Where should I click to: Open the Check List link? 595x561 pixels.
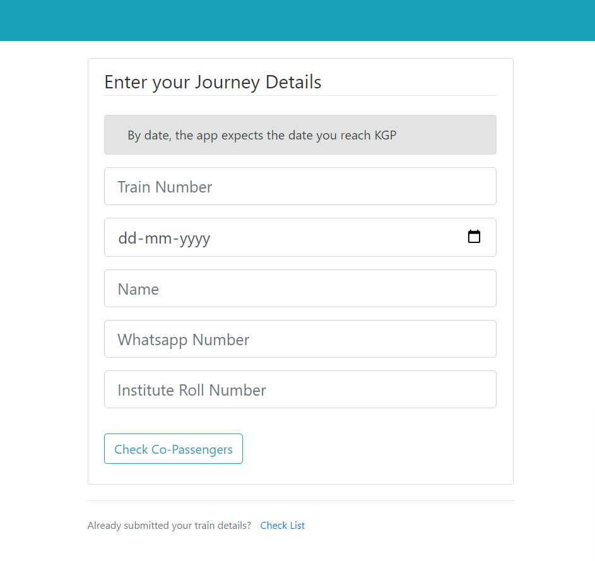click(x=282, y=525)
